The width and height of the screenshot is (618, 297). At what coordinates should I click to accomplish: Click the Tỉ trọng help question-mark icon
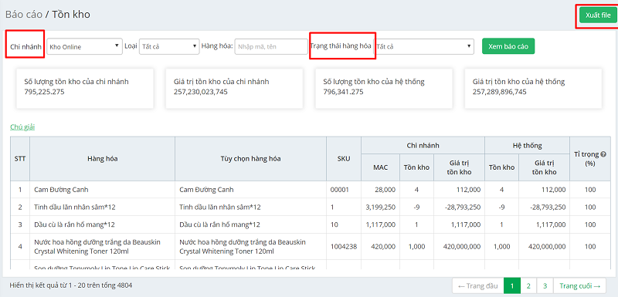tap(603, 154)
